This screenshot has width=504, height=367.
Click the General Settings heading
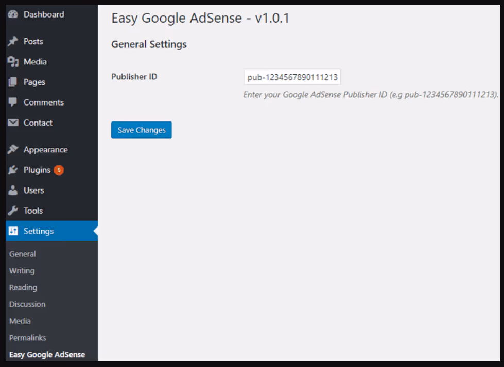[x=149, y=44]
